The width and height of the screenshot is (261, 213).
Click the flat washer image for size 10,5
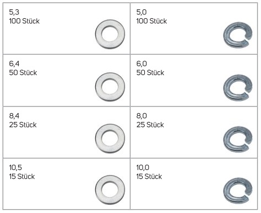point(110,190)
